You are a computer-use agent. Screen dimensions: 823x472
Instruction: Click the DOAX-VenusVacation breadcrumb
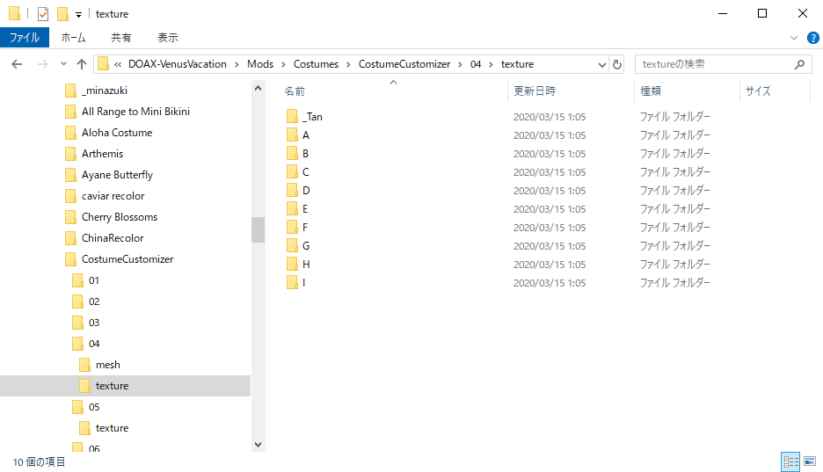tap(178, 64)
